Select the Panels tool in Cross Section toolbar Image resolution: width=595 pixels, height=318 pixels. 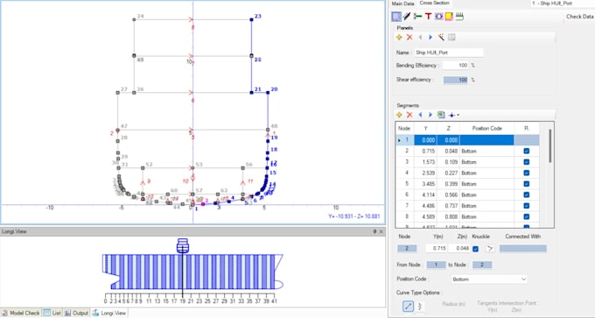tap(396, 17)
